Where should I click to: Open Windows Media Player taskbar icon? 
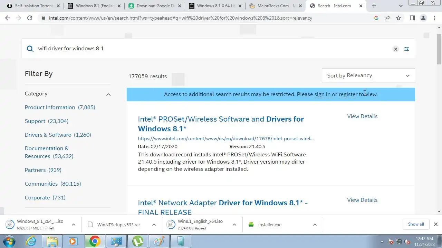pos(73,241)
